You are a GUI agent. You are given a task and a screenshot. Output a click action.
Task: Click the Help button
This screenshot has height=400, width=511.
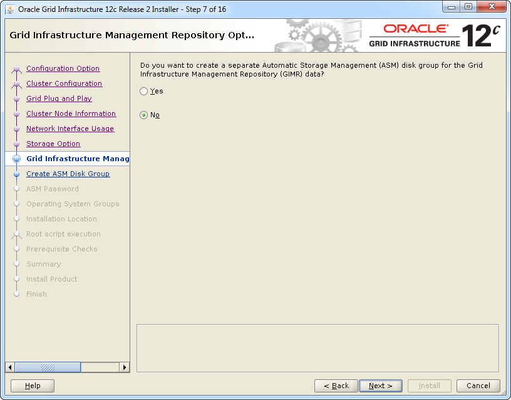(x=33, y=386)
